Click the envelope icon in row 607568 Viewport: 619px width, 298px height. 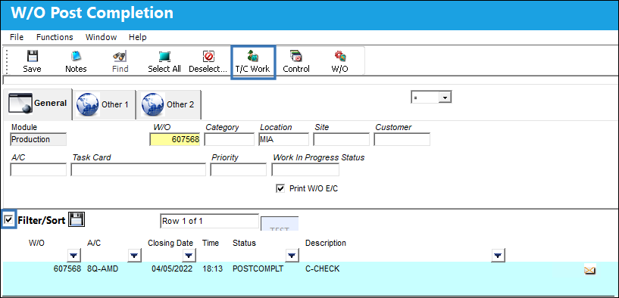(589, 270)
